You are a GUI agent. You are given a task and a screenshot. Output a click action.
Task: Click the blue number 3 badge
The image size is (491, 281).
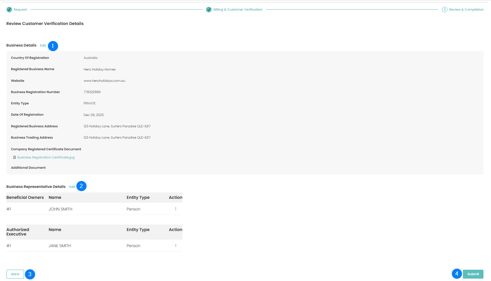[x=30, y=274]
